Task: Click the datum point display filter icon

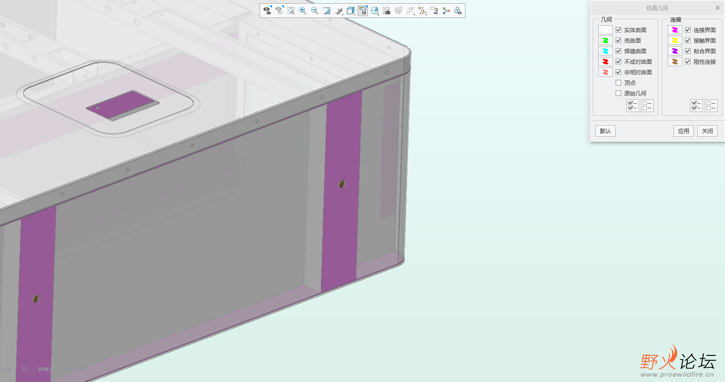Action: point(422,11)
